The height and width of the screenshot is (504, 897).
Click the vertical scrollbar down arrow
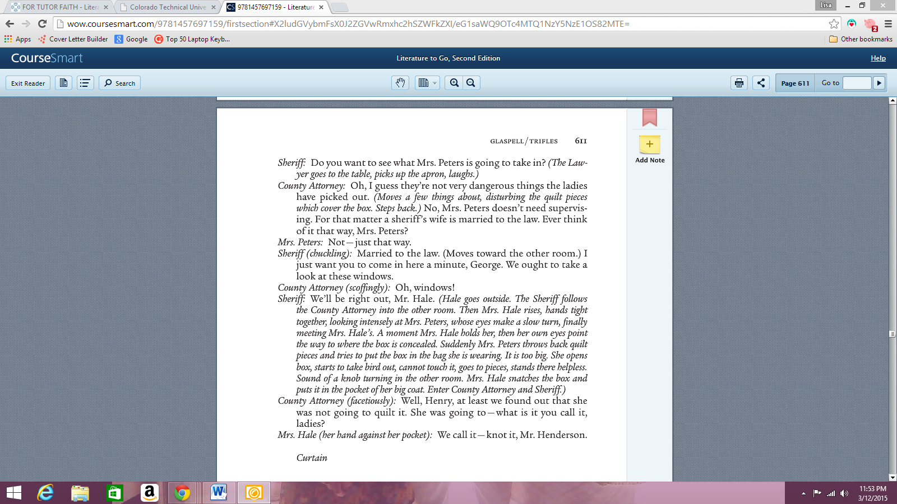[893, 478]
